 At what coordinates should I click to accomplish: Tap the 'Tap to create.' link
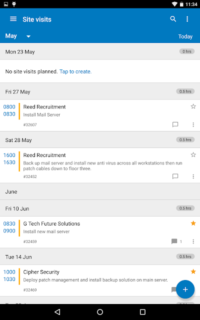[75, 71]
